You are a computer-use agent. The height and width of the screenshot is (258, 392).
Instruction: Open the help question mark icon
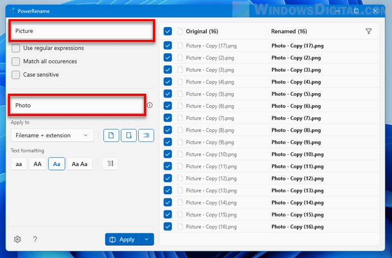[35, 239]
